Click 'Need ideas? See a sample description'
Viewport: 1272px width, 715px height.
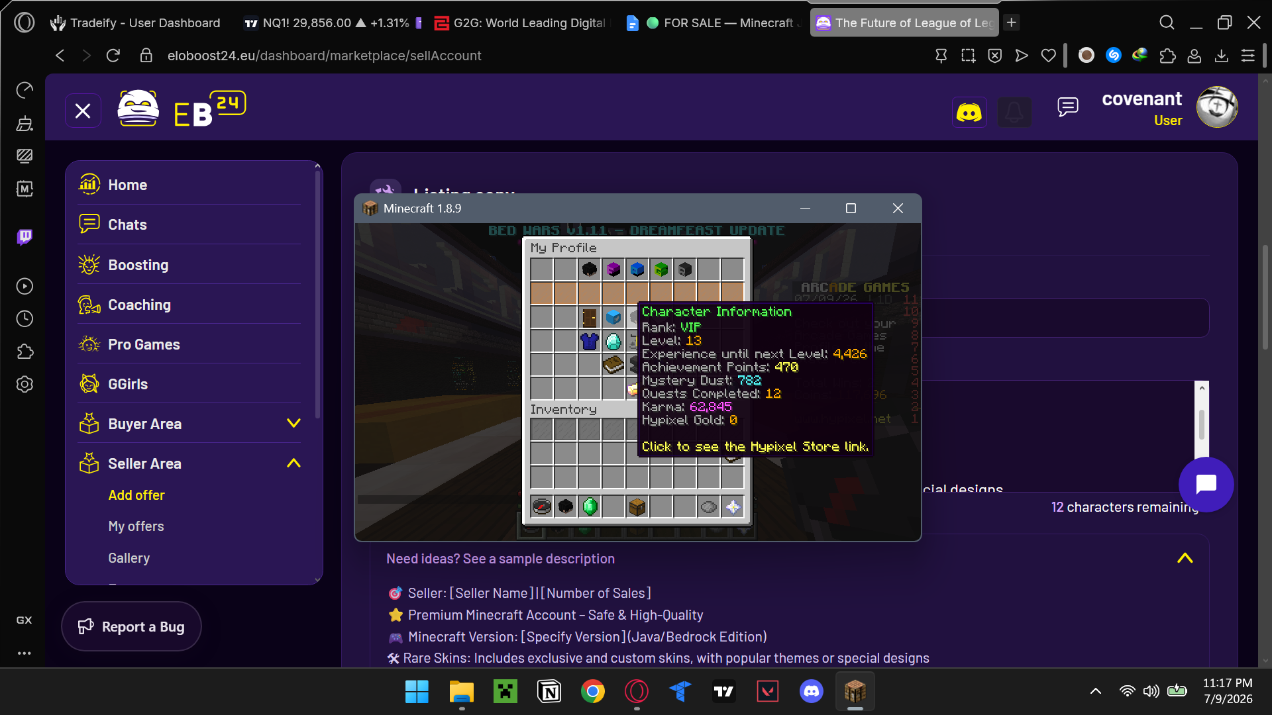coord(500,559)
